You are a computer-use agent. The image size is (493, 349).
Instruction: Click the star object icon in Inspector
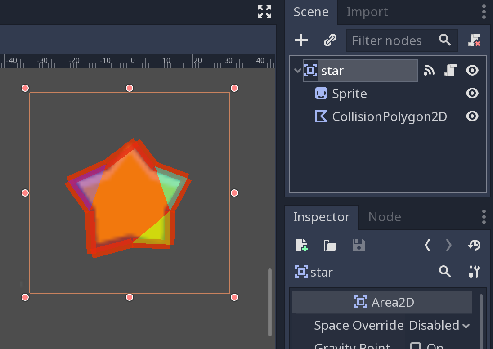301,272
